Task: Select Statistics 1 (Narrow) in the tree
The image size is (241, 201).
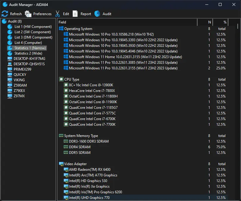Action: tap(27, 48)
